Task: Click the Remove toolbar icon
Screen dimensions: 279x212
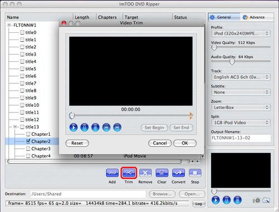Action: tap(145, 173)
